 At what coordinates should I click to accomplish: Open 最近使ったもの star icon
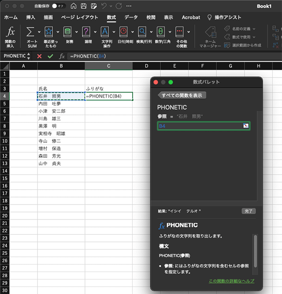48,32
